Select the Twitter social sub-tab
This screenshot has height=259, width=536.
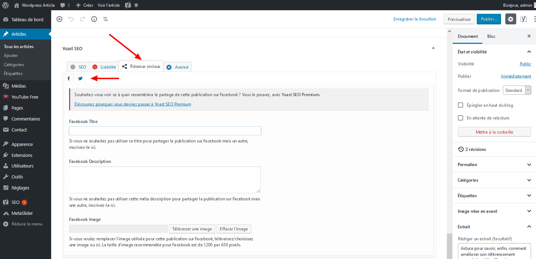[x=80, y=78]
